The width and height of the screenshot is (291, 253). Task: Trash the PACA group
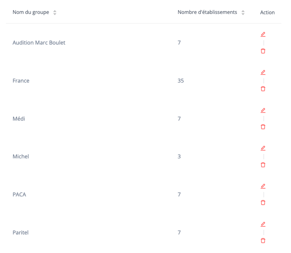(x=263, y=203)
